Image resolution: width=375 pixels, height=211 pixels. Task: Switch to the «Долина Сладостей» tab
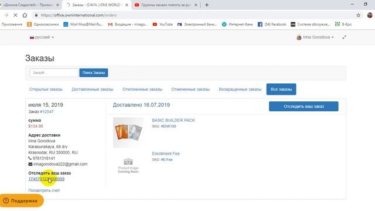coord(28,5)
